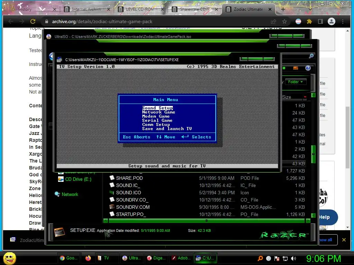Select Save and launch TV
The height and width of the screenshot is (265, 354).
tap(167, 129)
